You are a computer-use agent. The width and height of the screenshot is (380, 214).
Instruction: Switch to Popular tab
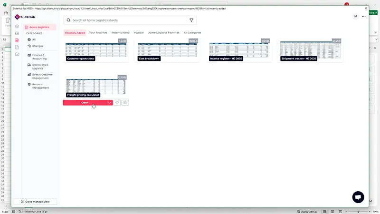pos(139,33)
